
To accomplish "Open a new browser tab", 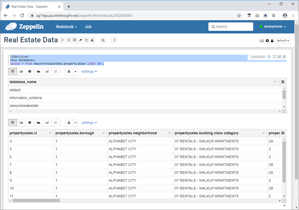I will point(69,7).
